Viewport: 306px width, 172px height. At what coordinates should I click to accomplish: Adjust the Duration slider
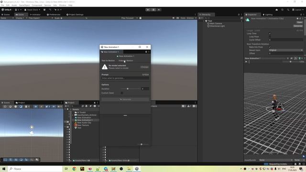click(131, 89)
